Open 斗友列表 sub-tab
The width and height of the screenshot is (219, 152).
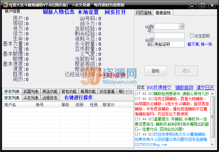pos(31,98)
